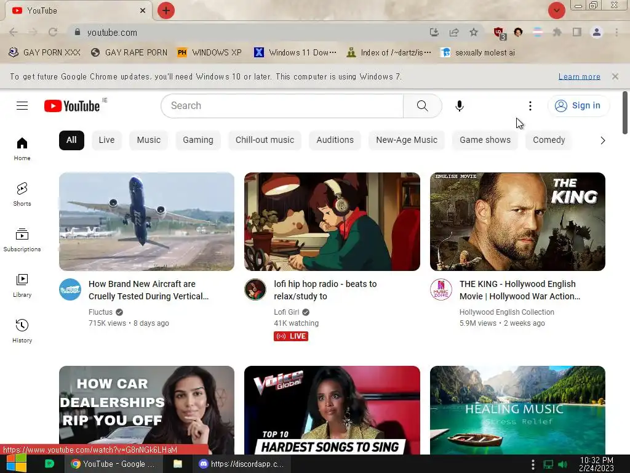The width and height of the screenshot is (630, 473).
Task: Open the Windows Start button
Action: [16, 464]
